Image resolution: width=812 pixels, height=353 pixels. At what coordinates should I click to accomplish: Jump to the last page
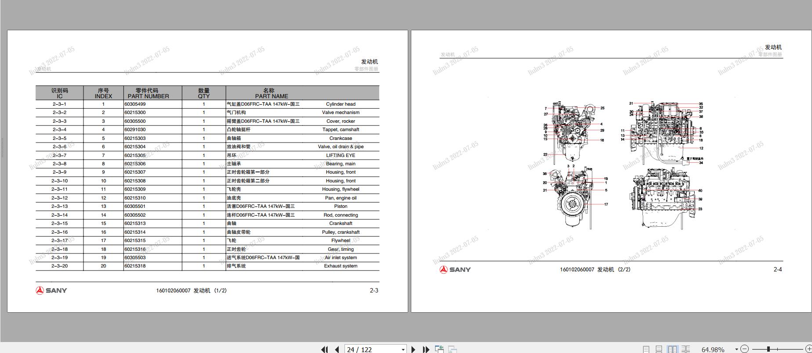coord(426,349)
